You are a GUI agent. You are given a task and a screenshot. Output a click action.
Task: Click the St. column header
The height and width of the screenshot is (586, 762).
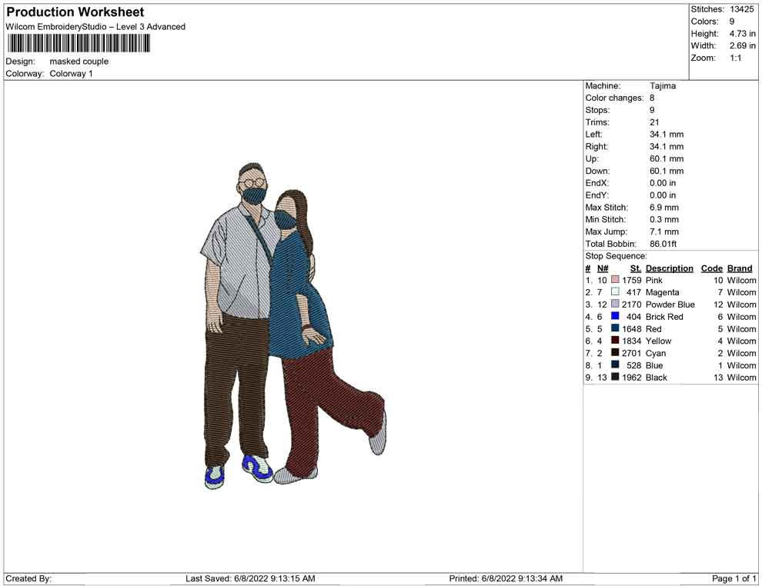[635, 268]
